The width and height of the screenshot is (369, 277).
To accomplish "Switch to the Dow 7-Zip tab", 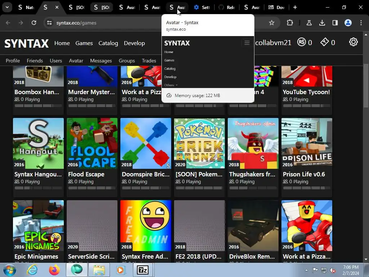I will [277, 7].
